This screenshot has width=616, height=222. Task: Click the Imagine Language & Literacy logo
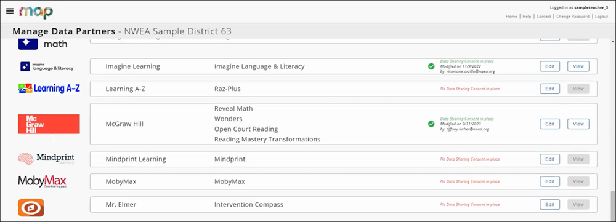pyautogui.click(x=47, y=66)
